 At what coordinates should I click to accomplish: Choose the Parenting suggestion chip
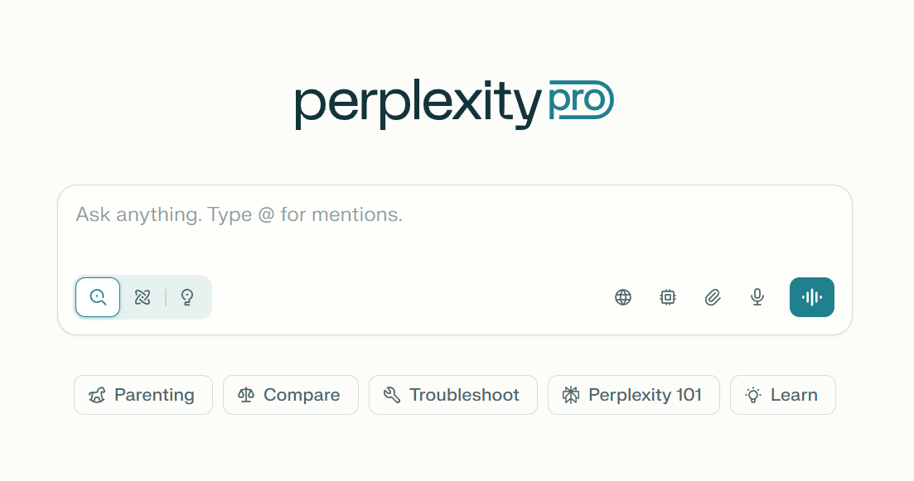pyautogui.click(x=143, y=395)
